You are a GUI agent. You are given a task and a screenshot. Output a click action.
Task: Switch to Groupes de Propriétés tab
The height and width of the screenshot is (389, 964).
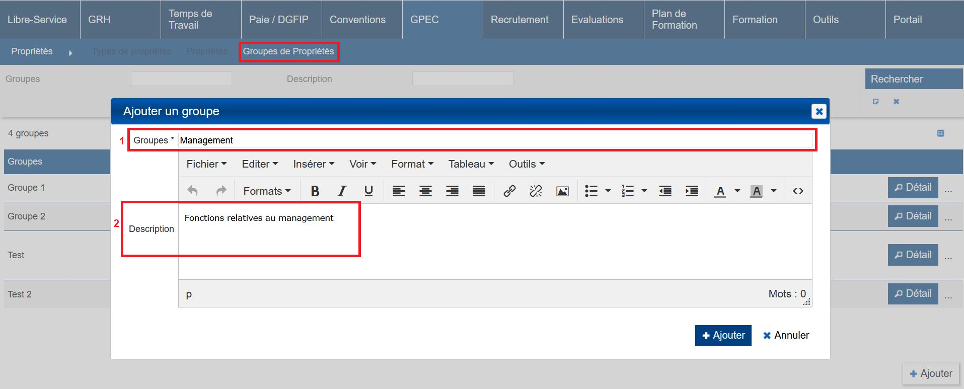(288, 51)
